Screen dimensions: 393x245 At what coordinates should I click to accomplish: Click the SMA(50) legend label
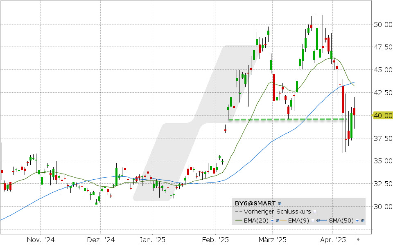click(x=341, y=220)
